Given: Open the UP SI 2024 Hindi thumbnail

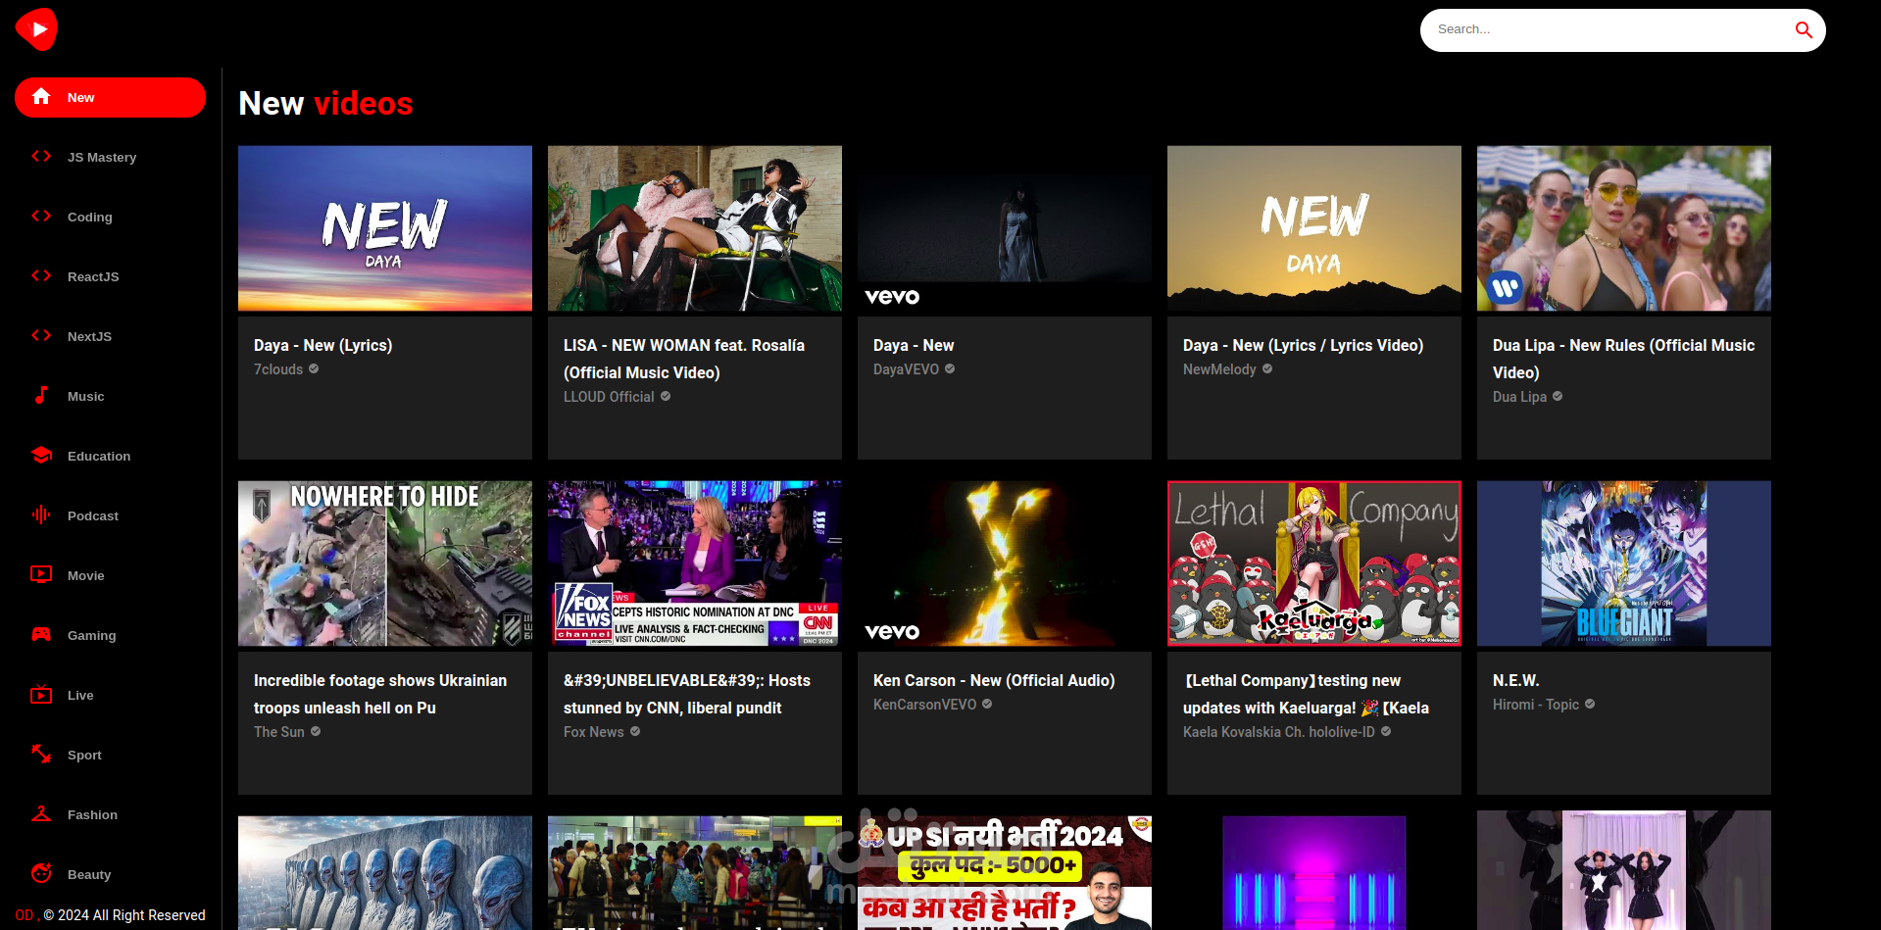Looking at the screenshot, I should 1005,872.
